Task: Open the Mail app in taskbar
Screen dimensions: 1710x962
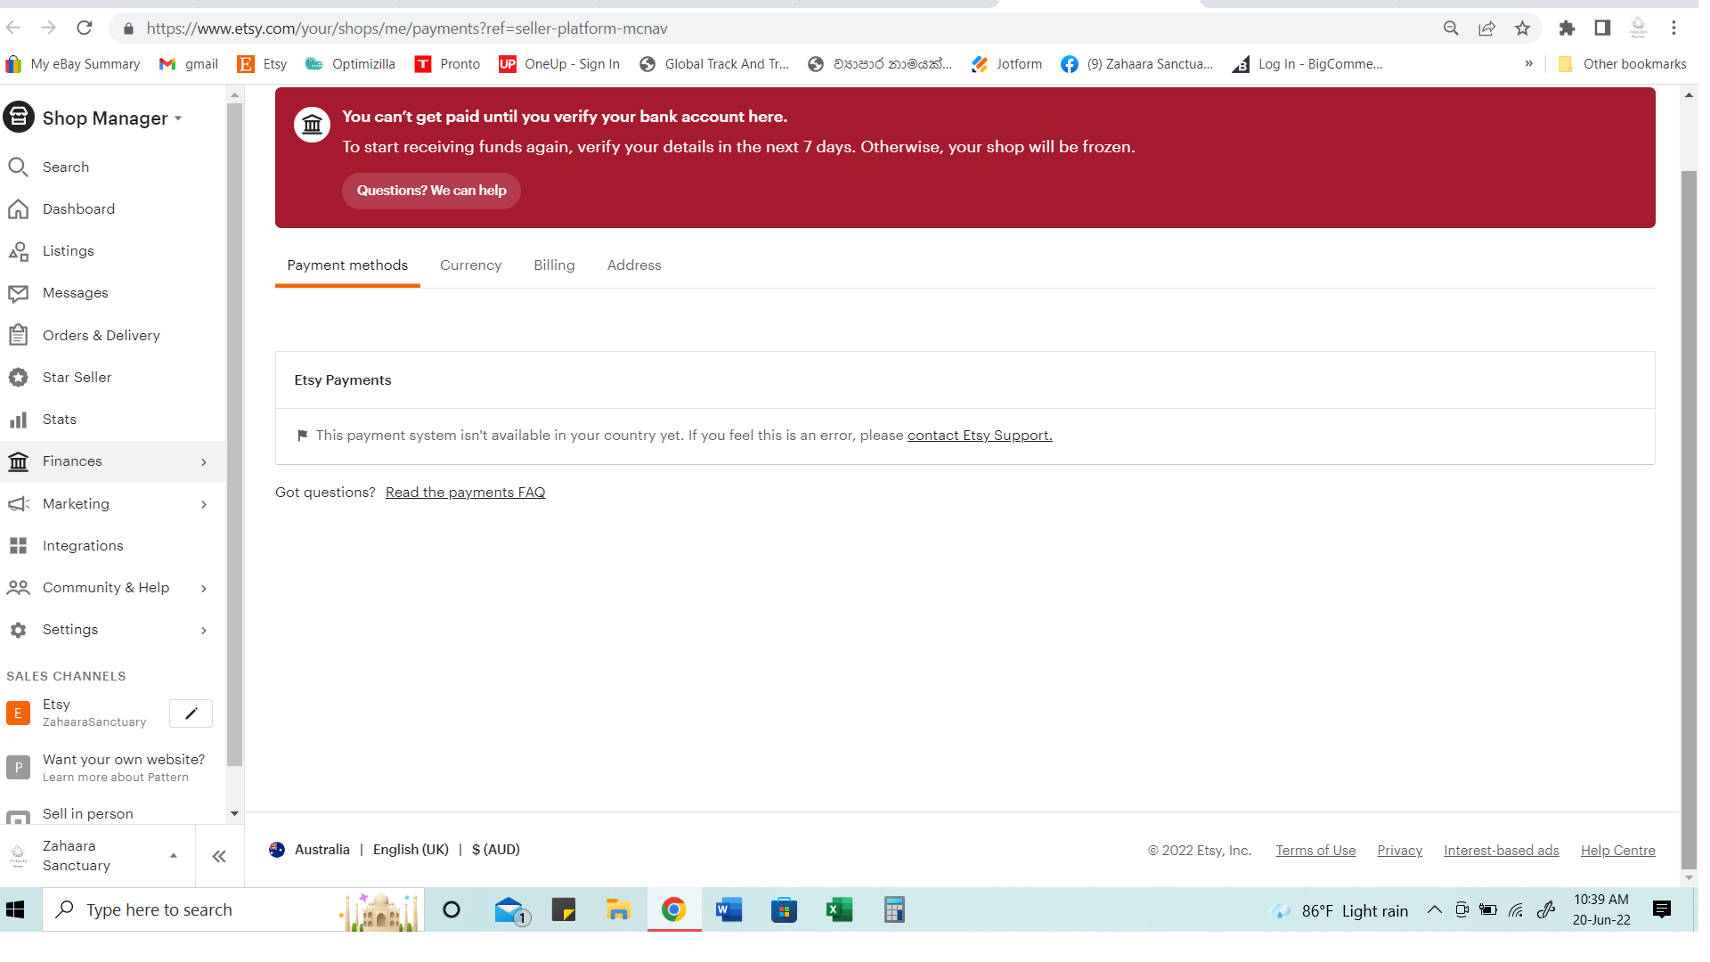Action: click(x=511, y=910)
